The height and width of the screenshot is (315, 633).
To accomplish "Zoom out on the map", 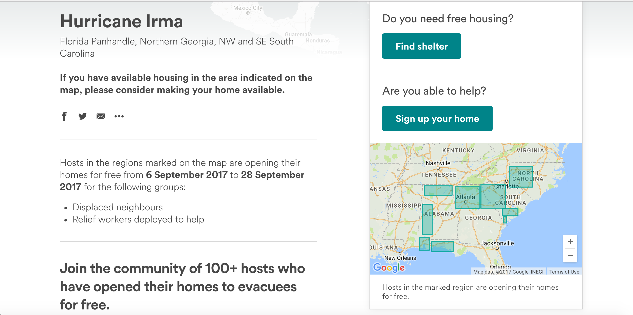I will [x=570, y=256].
